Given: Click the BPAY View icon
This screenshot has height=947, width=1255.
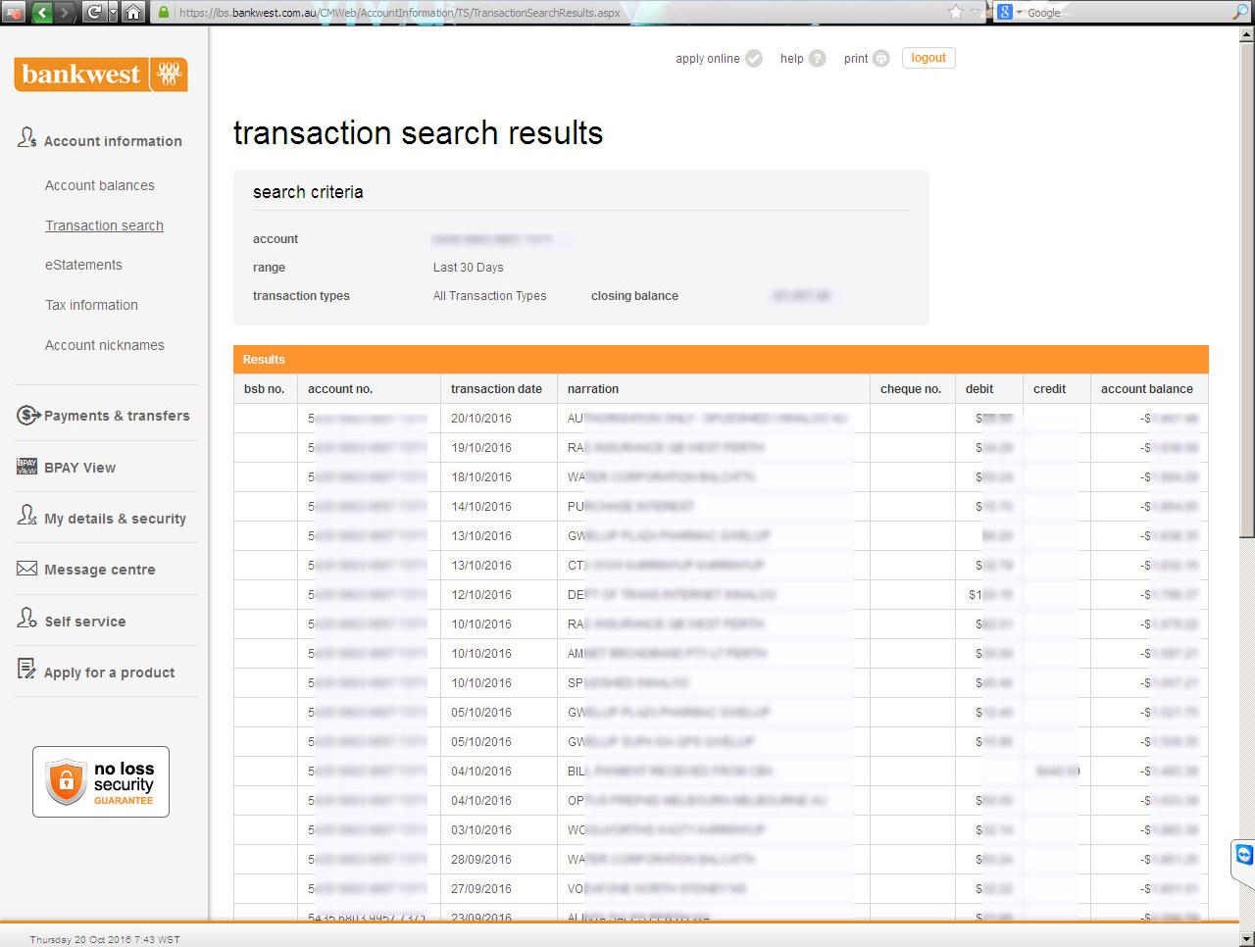Looking at the screenshot, I should click(x=26, y=467).
